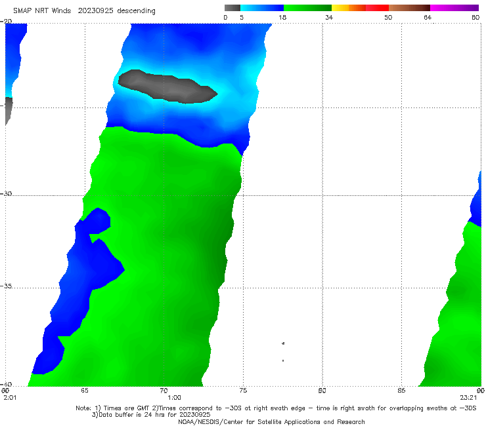Click the gray 0-5 segment of the color bar
This screenshot has height=426, width=486.
(232, 8)
